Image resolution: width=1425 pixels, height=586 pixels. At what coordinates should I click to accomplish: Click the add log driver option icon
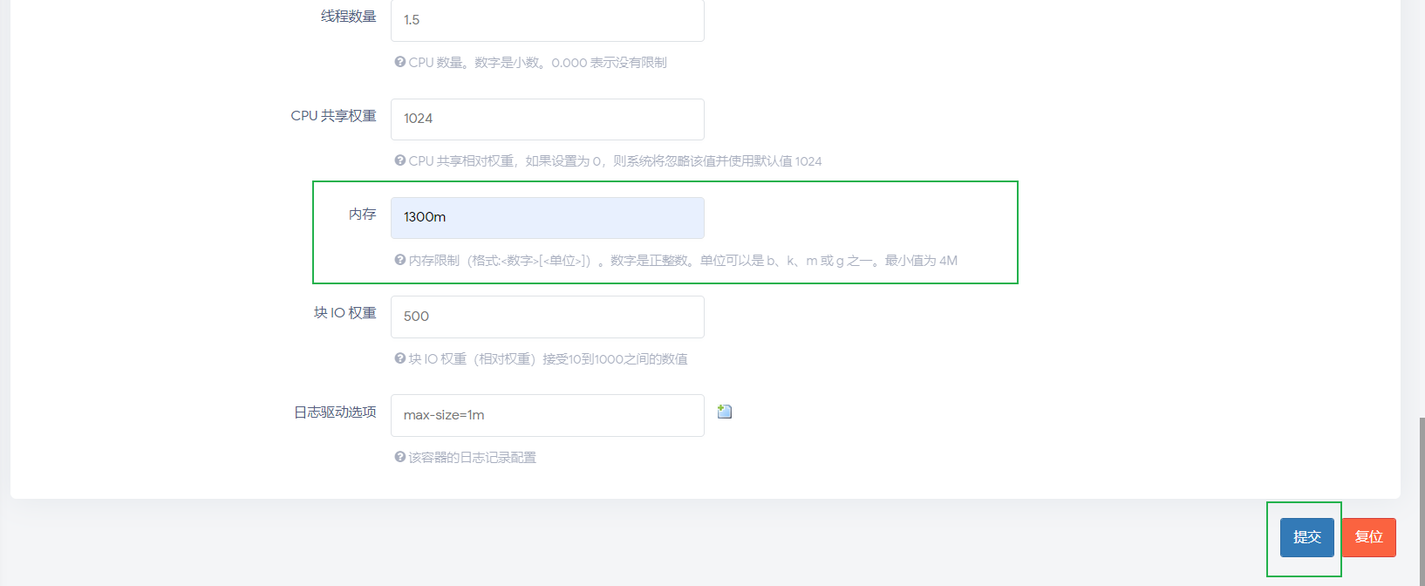click(725, 412)
